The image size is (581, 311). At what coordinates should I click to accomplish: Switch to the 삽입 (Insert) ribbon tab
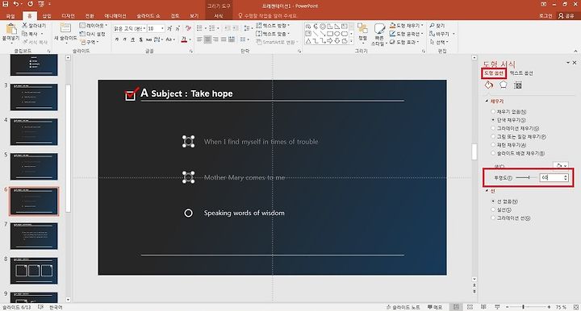click(47, 16)
